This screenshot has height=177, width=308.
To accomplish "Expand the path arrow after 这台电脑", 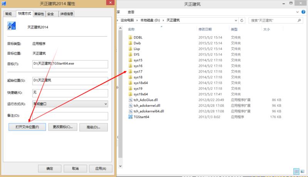I will [x=137, y=20].
